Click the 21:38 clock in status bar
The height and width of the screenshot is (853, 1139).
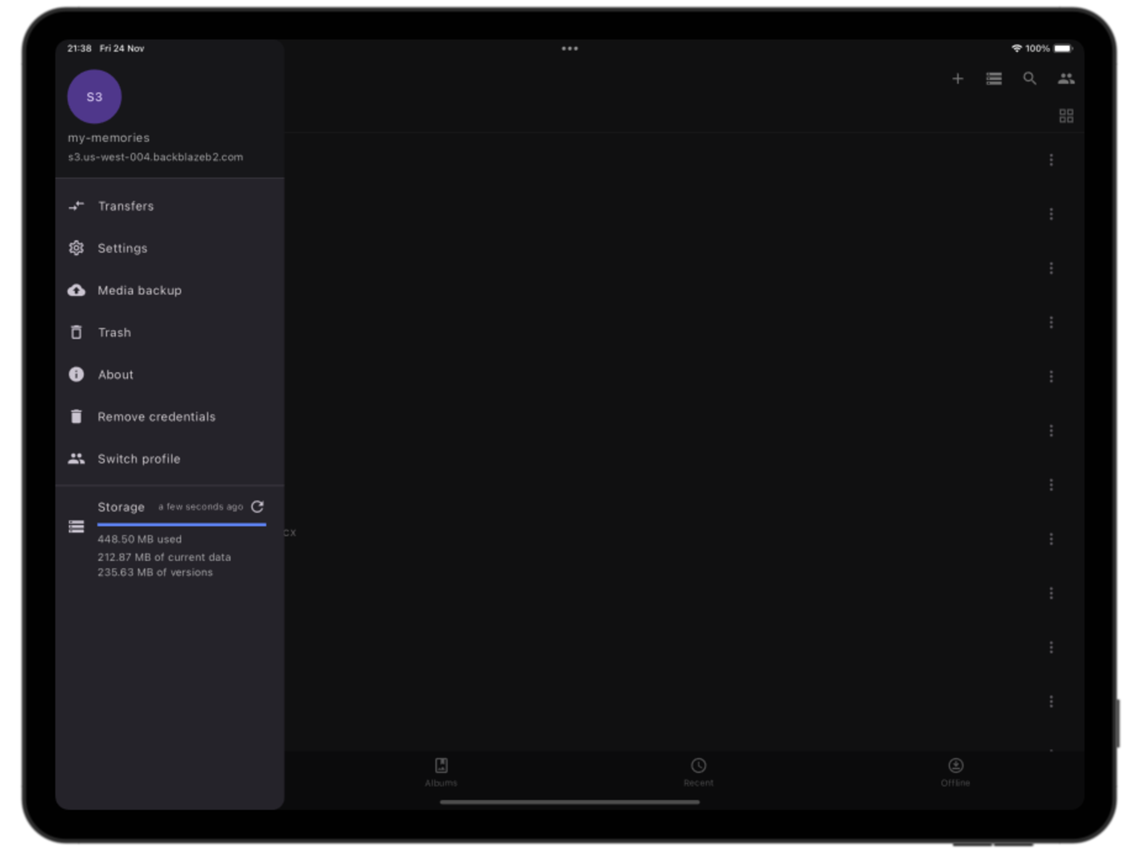(x=79, y=48)
